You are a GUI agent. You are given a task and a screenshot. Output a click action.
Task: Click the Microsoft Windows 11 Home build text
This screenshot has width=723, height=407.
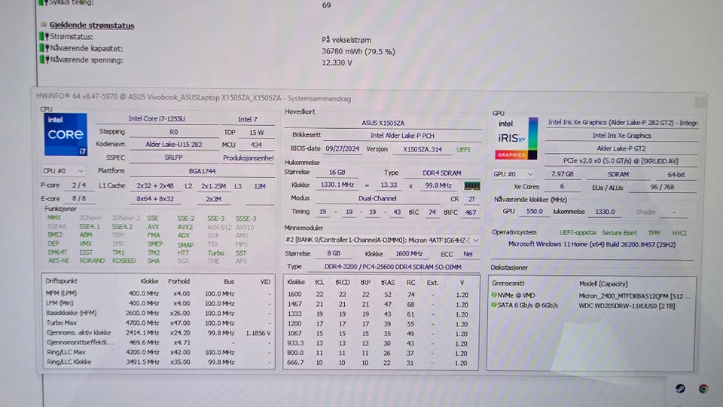592,244
